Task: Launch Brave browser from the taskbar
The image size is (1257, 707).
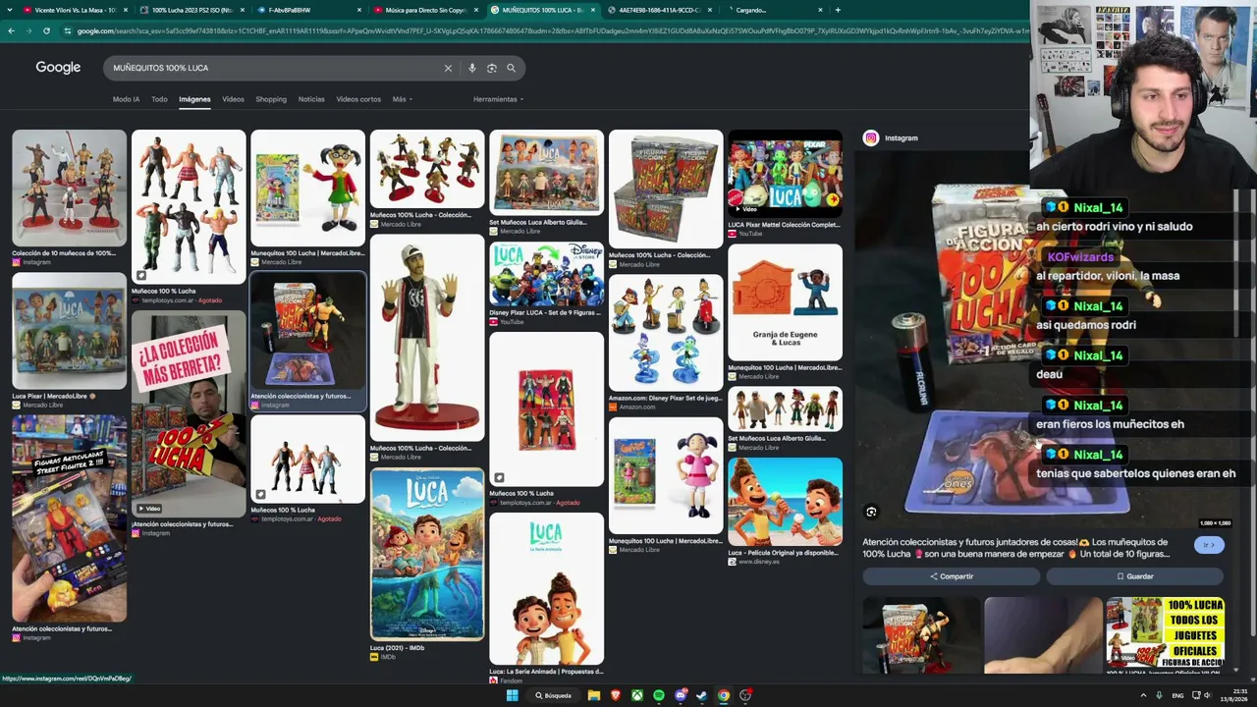Action: (x=616, y=695)
